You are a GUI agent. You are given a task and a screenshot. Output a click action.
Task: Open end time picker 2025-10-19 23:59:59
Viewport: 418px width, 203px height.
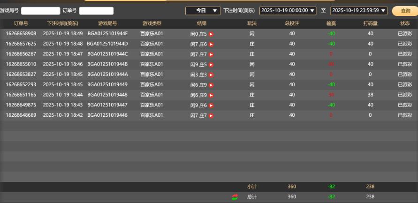click(x=359, y=10)
